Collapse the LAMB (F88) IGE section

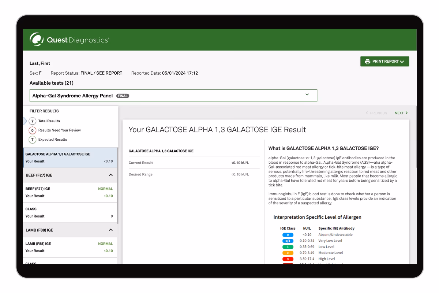coord(111,230)
